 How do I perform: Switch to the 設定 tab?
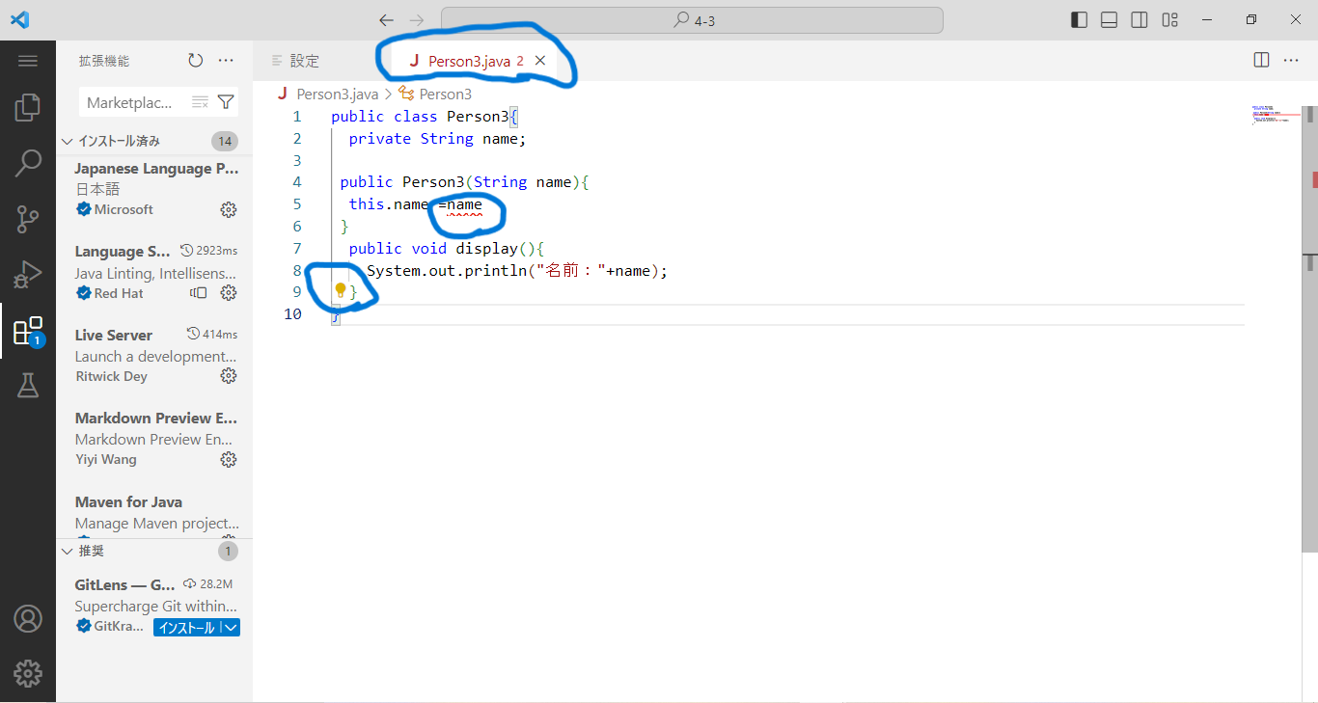pos(305,60)
